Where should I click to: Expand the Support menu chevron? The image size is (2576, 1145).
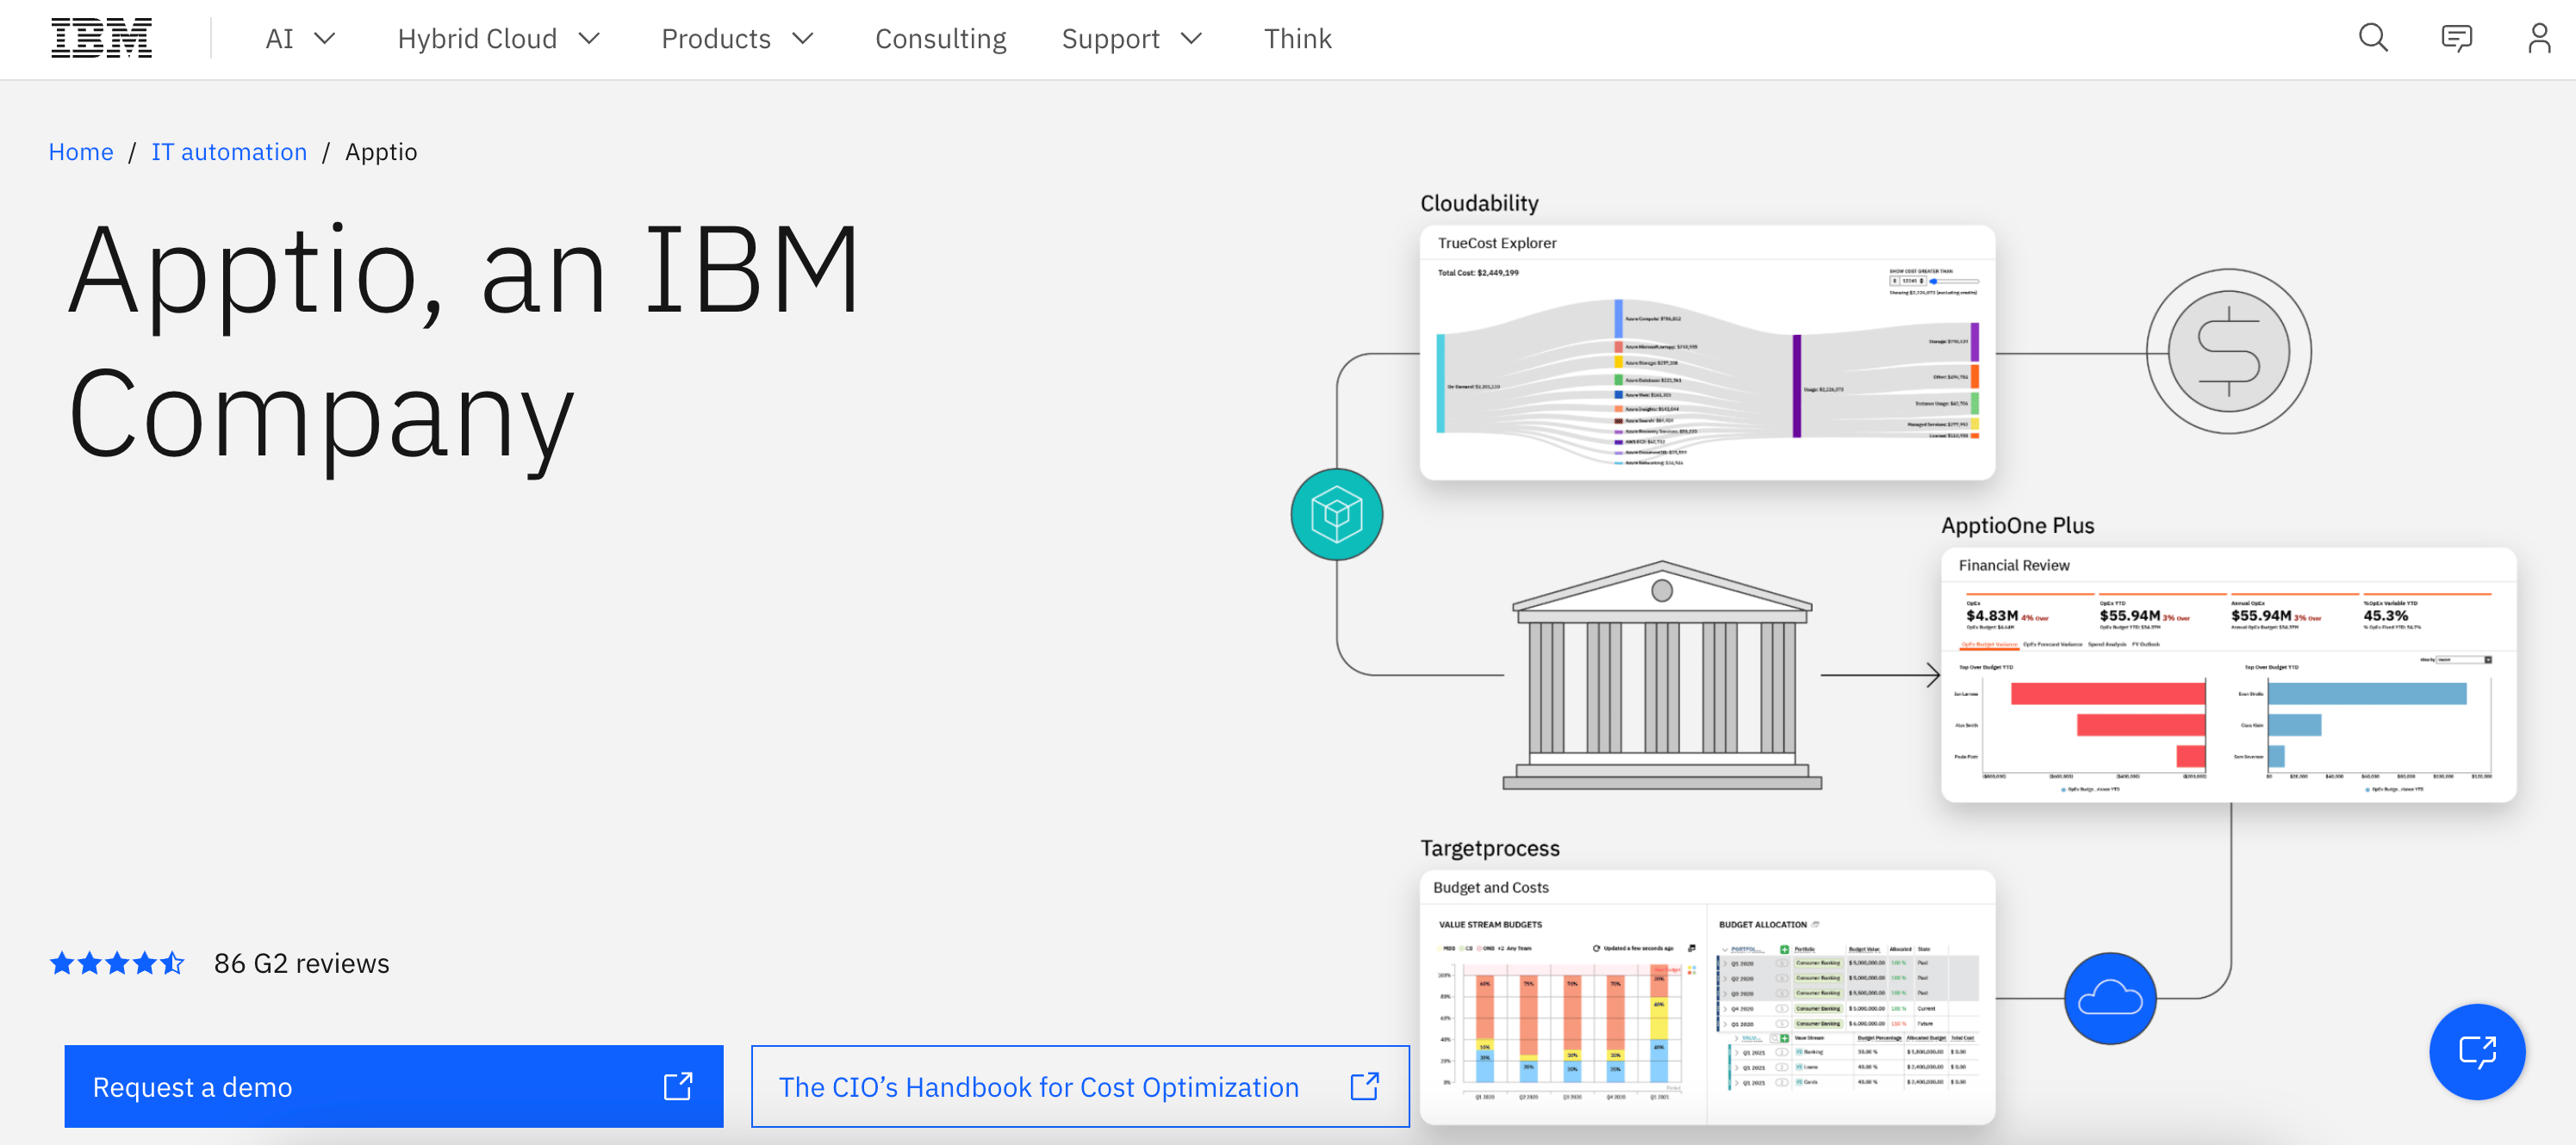[1191, 39]
